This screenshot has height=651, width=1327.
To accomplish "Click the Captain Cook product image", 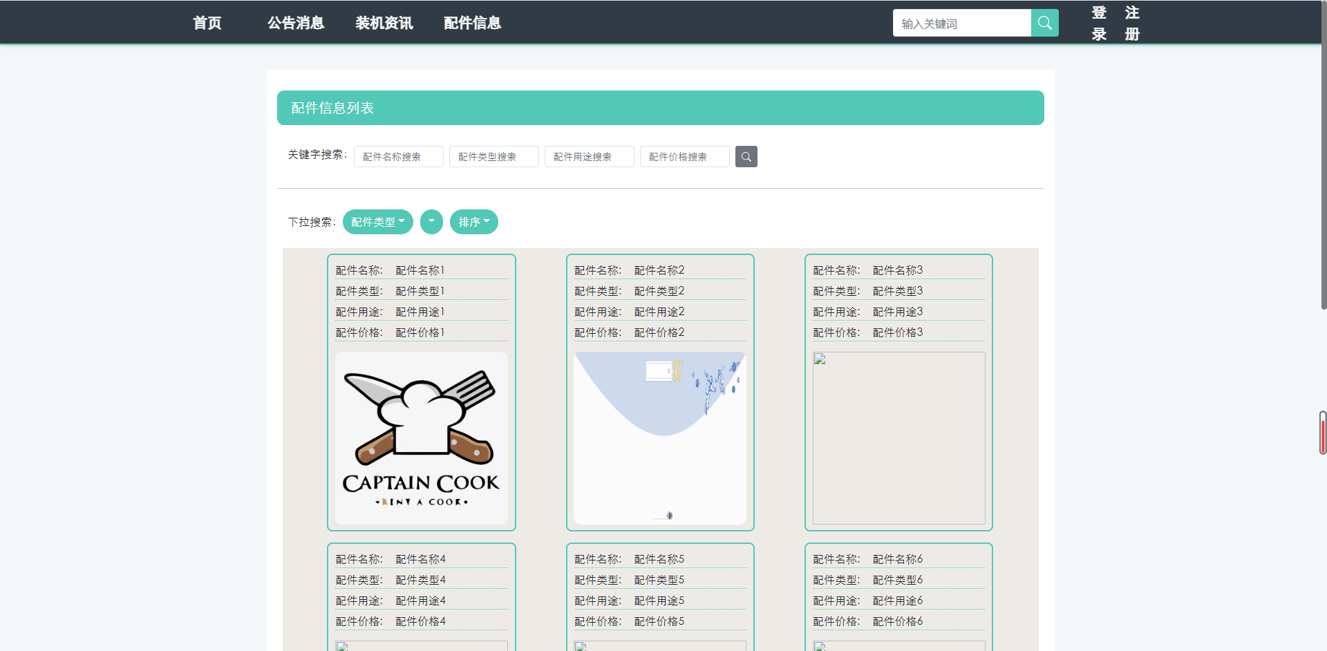I will tap(421, 438).
